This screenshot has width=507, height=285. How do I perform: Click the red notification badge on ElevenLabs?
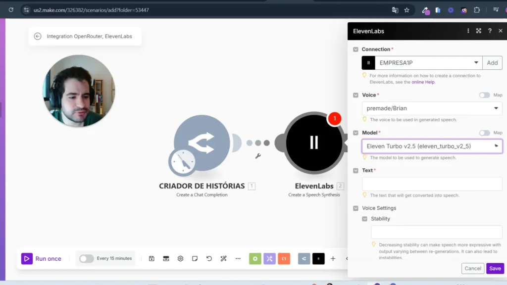335,118
